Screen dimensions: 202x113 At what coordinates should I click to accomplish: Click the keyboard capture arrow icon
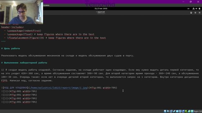(x=192, y=111)
